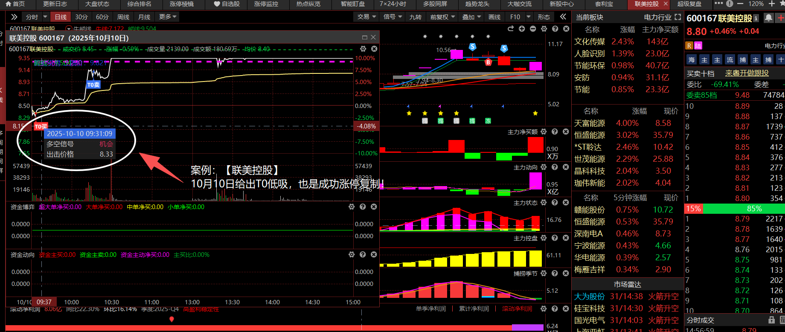Image resolution: width=785 pixels, height=332 pixels.
Task: Select the 周线 weekly chart tab
Action: pyautogui.click(x=123, y=17)
